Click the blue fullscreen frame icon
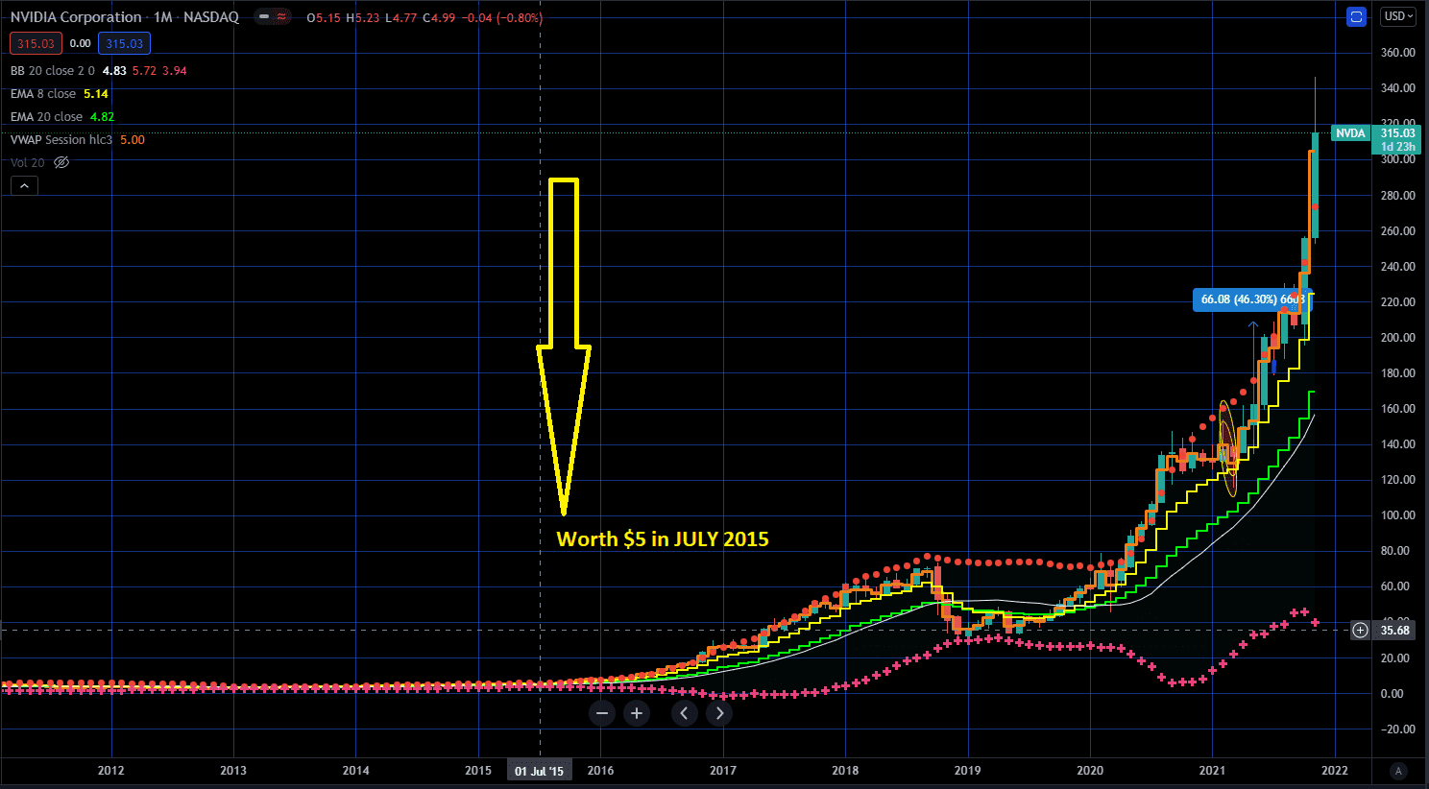Image resolution: width=1429 pixels, height=789 pixels. coord(1356,17)
